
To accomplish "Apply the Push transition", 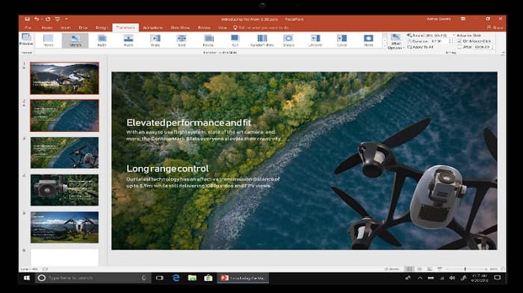I will [x=129, y=40].
